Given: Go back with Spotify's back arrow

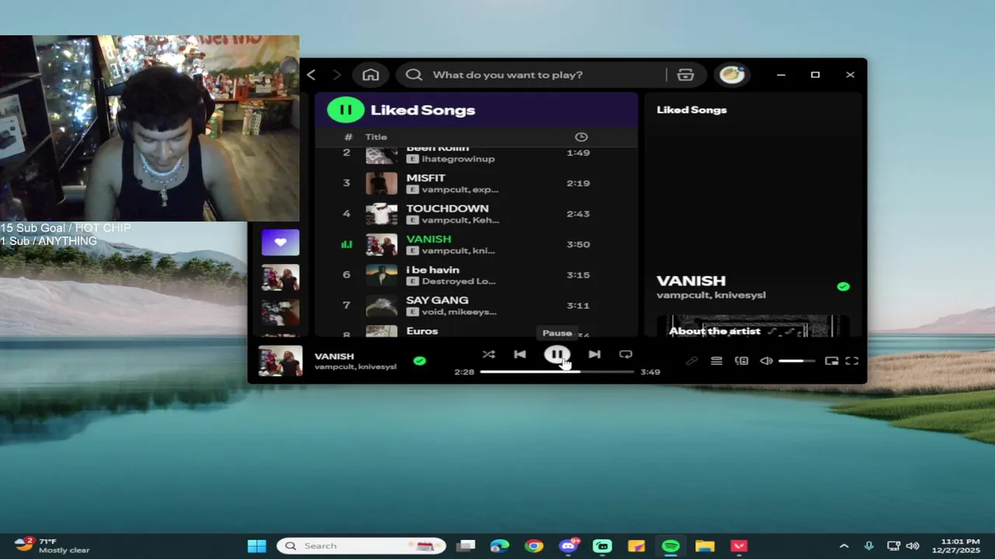Looking at the screenshot, I should [311, 75].
